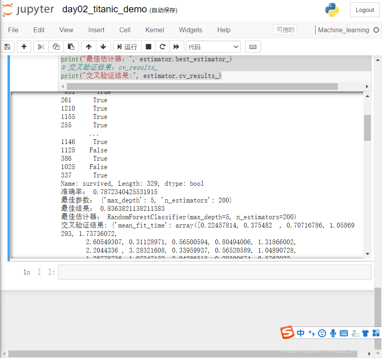Click notebook page scroll up arrow
Image resolution: width=382 pixels, height=358 pixels.
click(378, 60)
